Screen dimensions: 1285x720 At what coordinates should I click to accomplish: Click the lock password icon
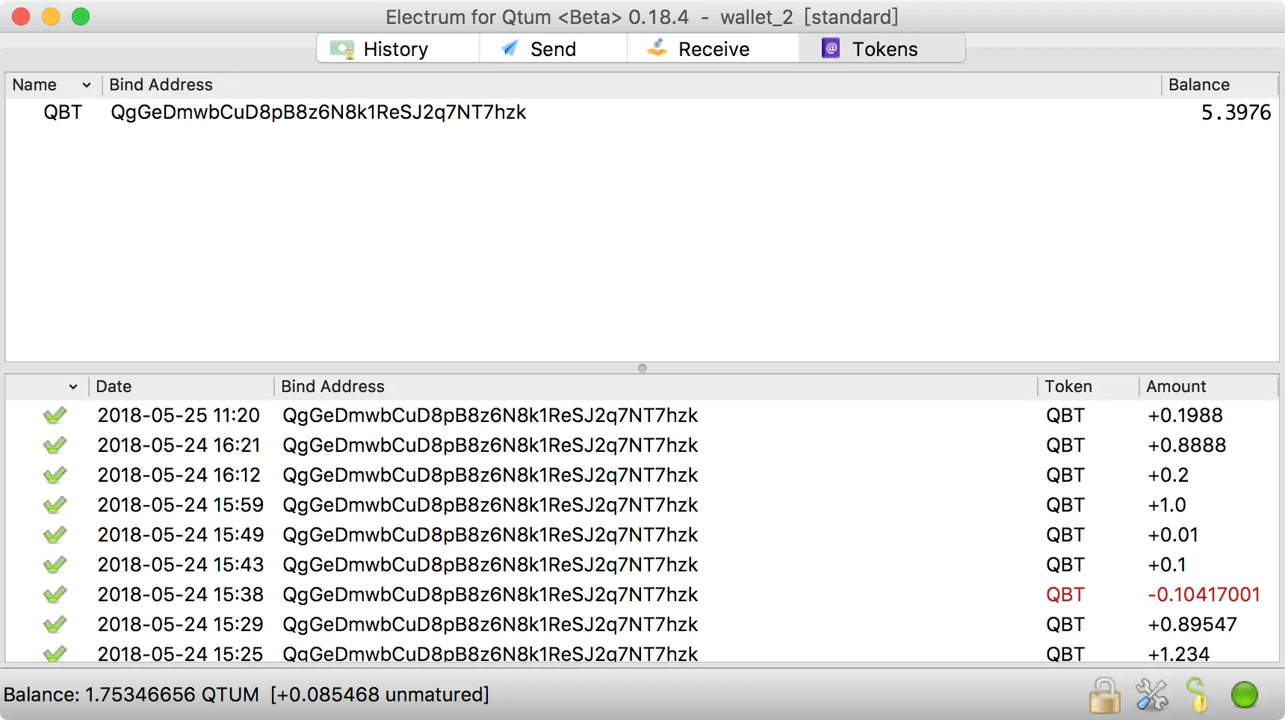pyautogui.click(x=1104, y=695)
